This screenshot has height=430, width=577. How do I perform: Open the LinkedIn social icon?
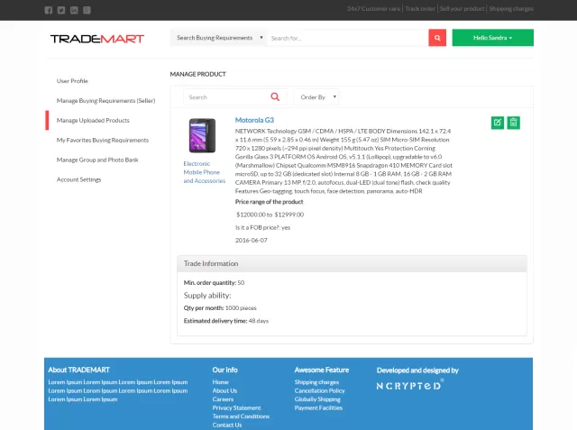click(74, 10)
